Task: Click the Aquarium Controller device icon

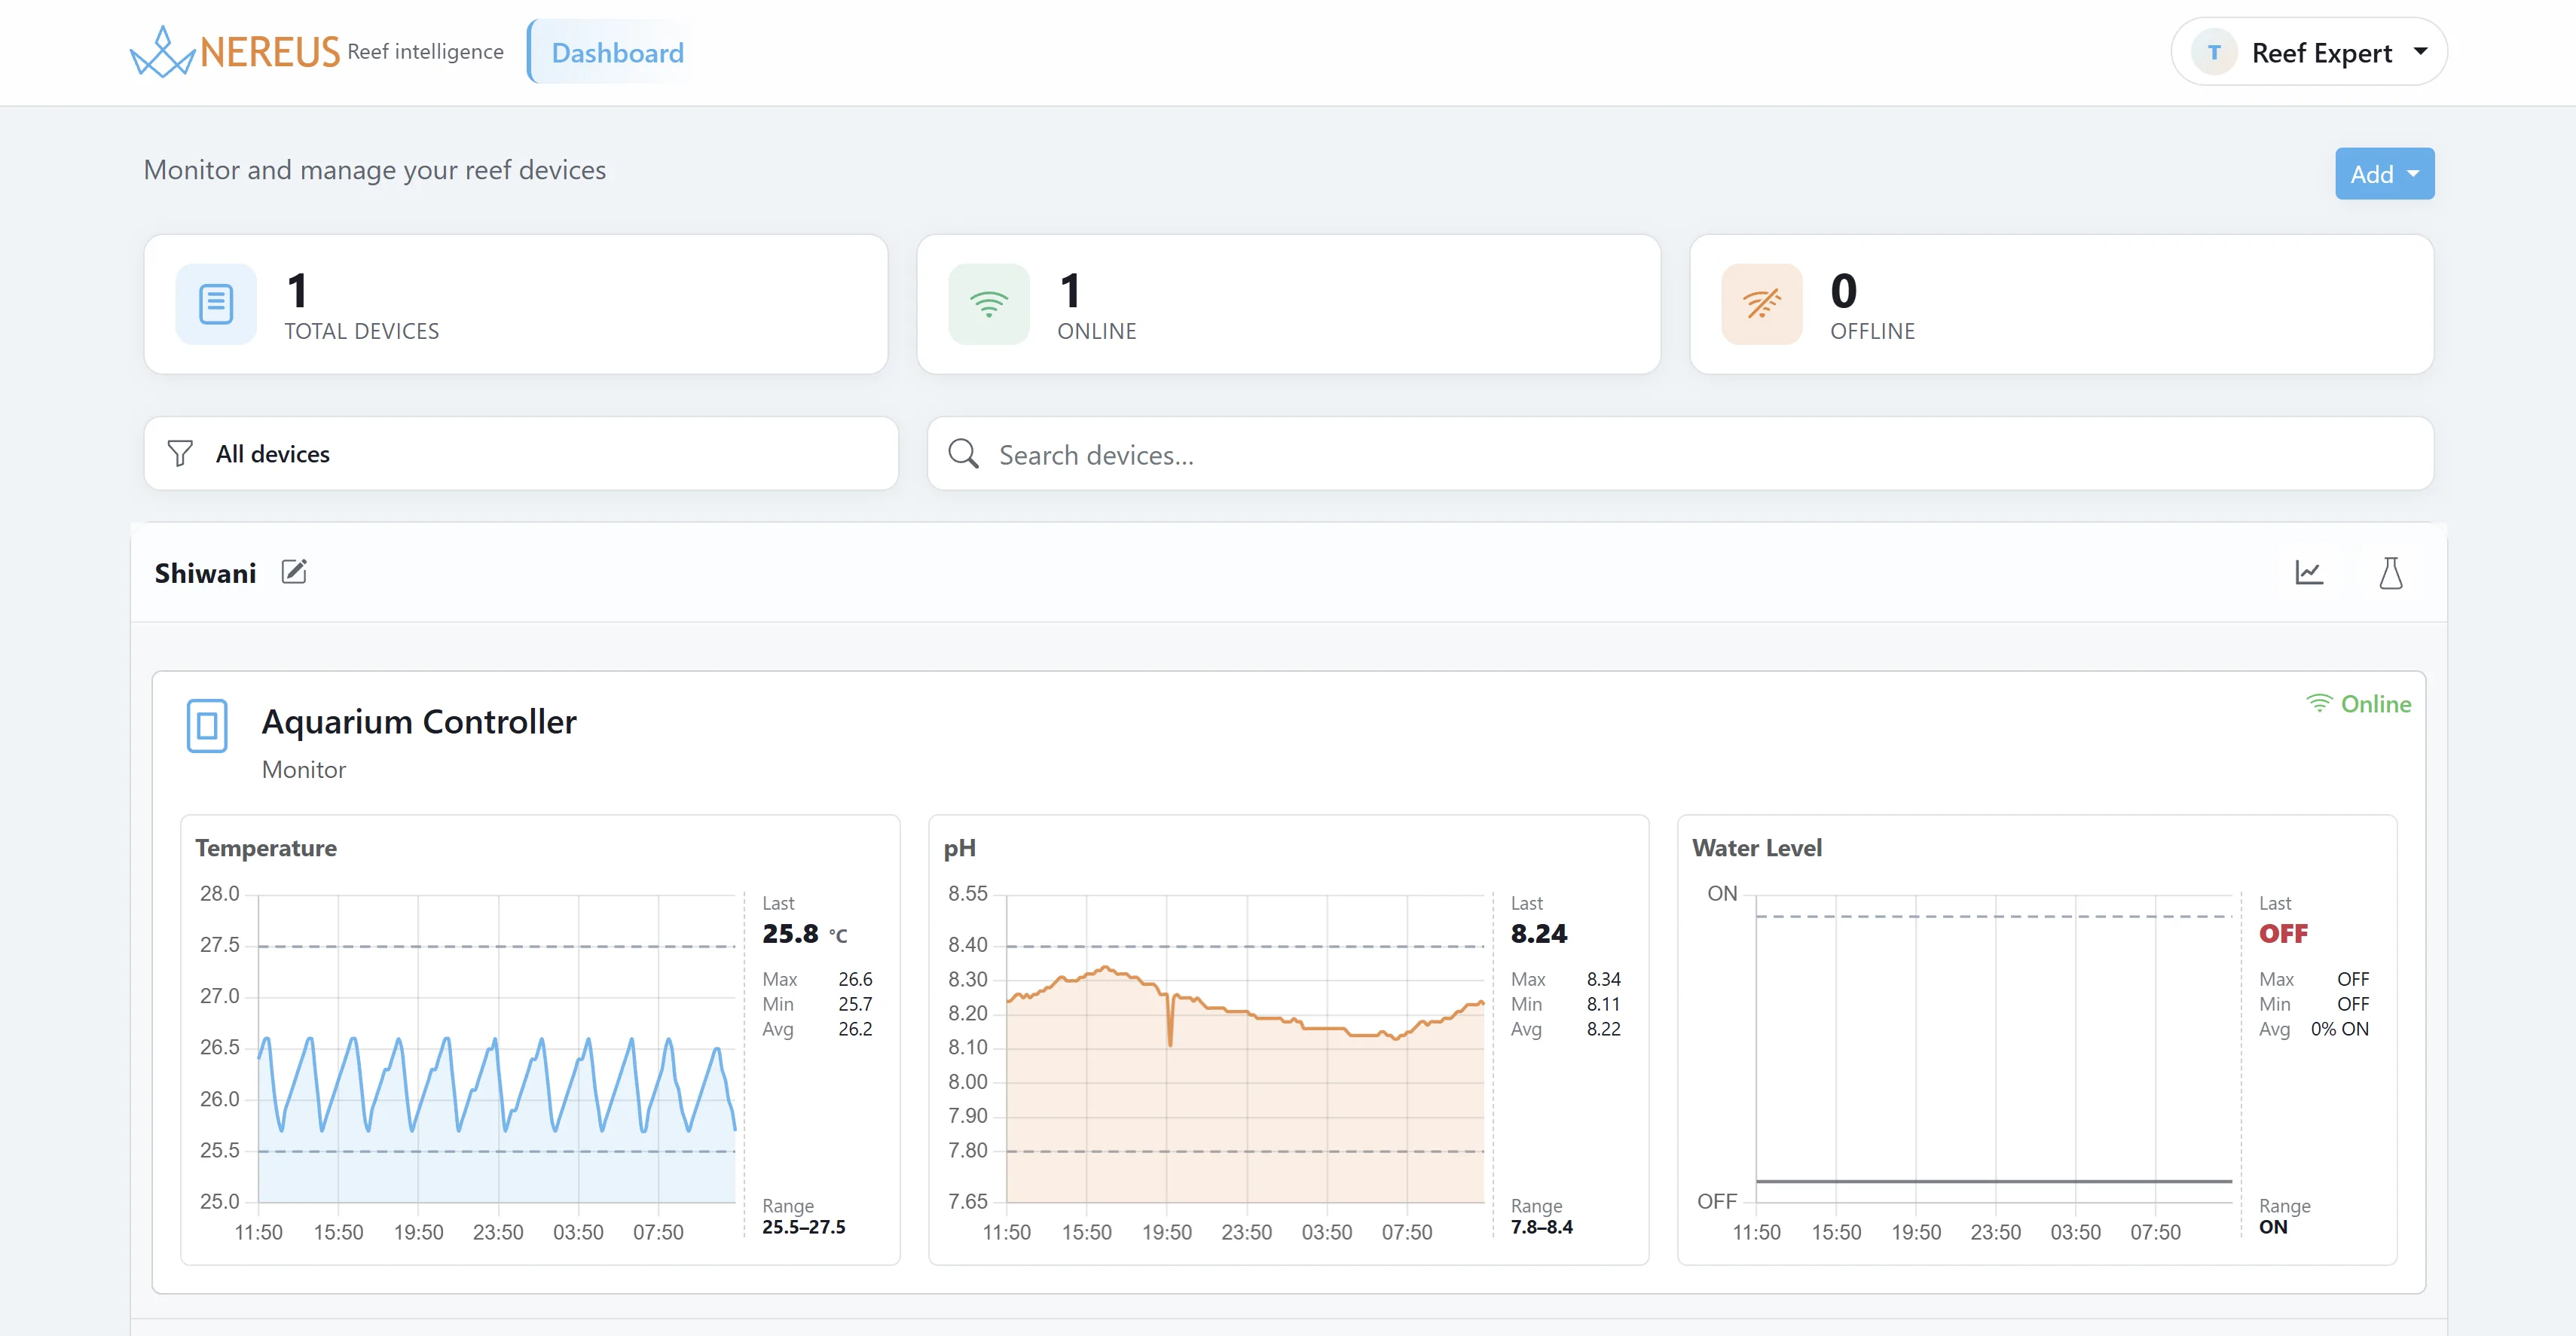Action: click(x=207, y=725)
